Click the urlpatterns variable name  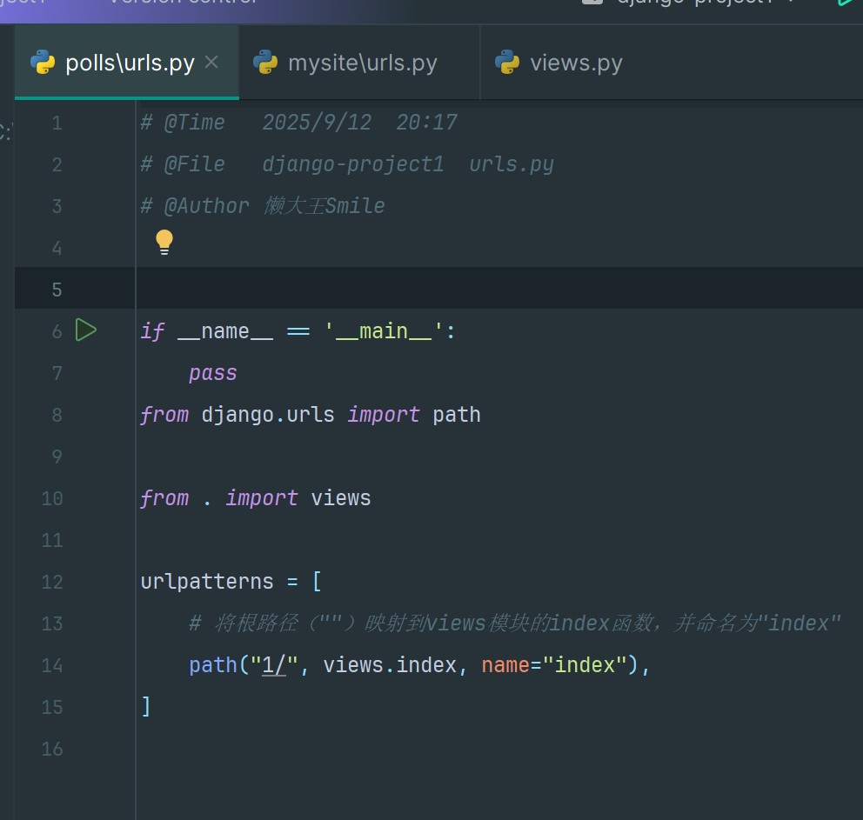point(207,581)
